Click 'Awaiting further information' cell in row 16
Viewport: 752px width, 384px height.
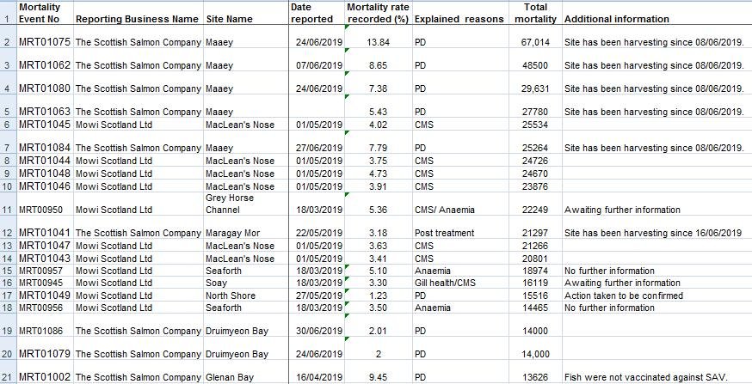pos(657,283)
